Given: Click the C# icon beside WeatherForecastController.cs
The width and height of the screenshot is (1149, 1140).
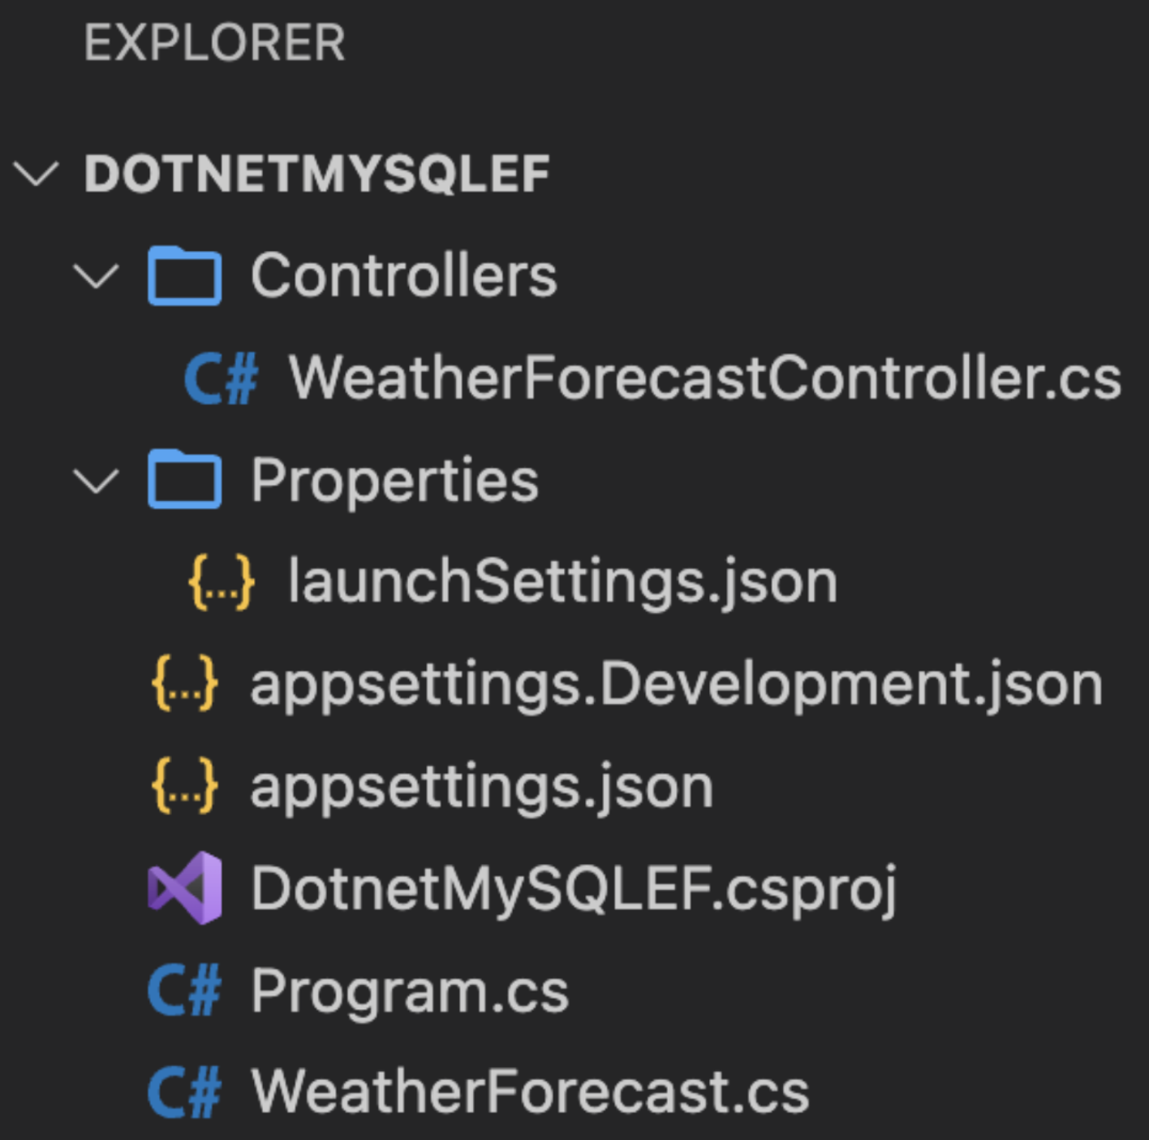Looking at the screenshot, I should coord(222,378).
